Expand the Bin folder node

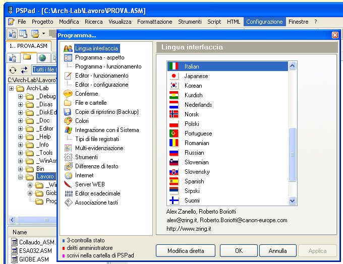20,169
